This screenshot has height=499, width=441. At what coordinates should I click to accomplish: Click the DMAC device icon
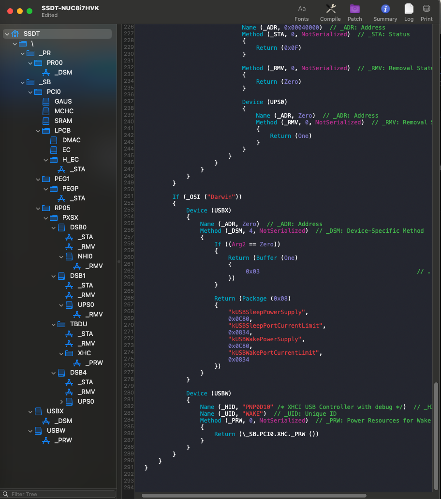pos(54,140)
